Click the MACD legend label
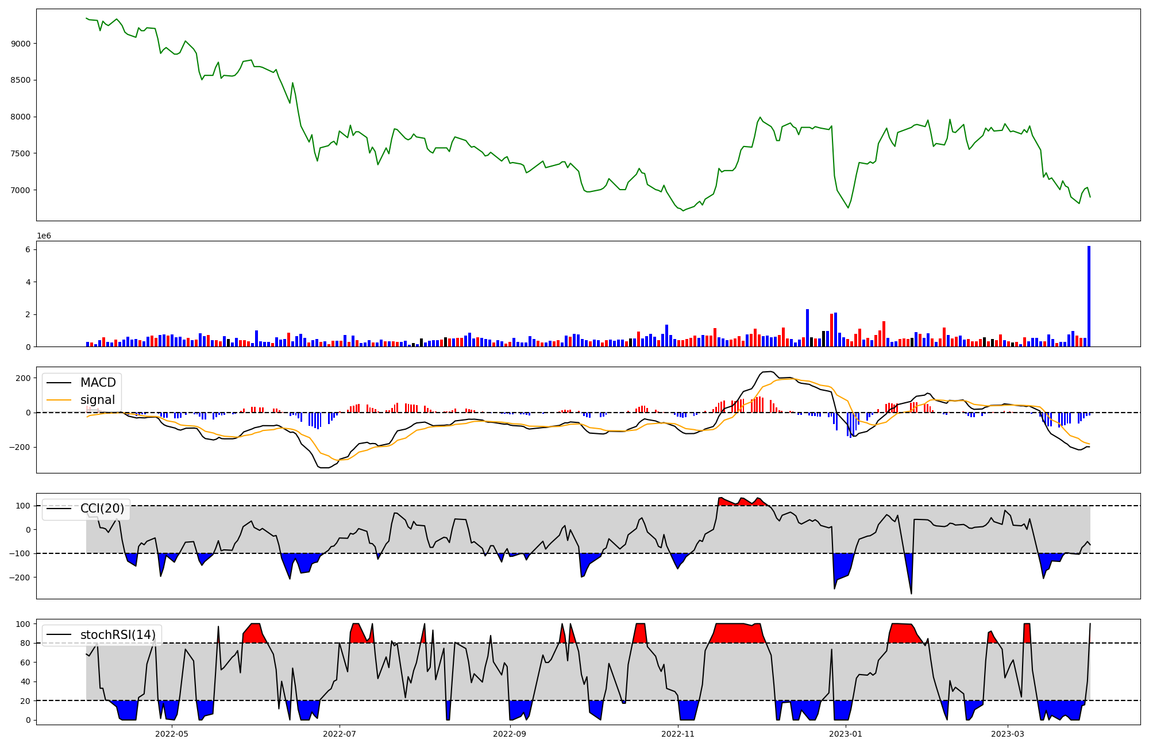The image size is (1149, 747). click(98, 383)
